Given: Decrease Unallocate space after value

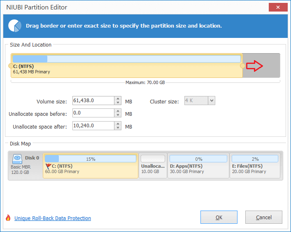Looking at the screenshot, I should (118, 128).
